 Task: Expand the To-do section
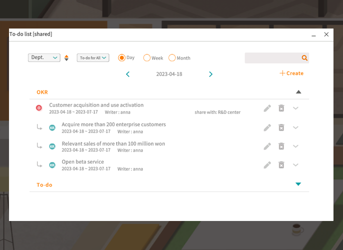pos(298,184)
